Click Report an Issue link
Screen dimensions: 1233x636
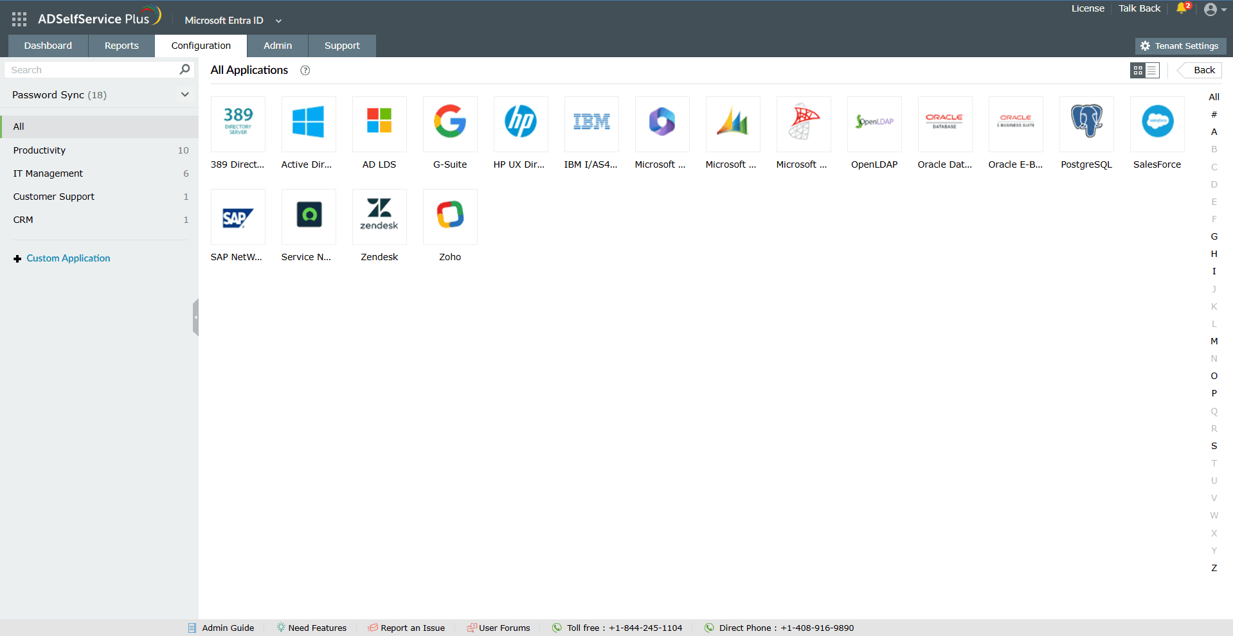pos(406,628)
